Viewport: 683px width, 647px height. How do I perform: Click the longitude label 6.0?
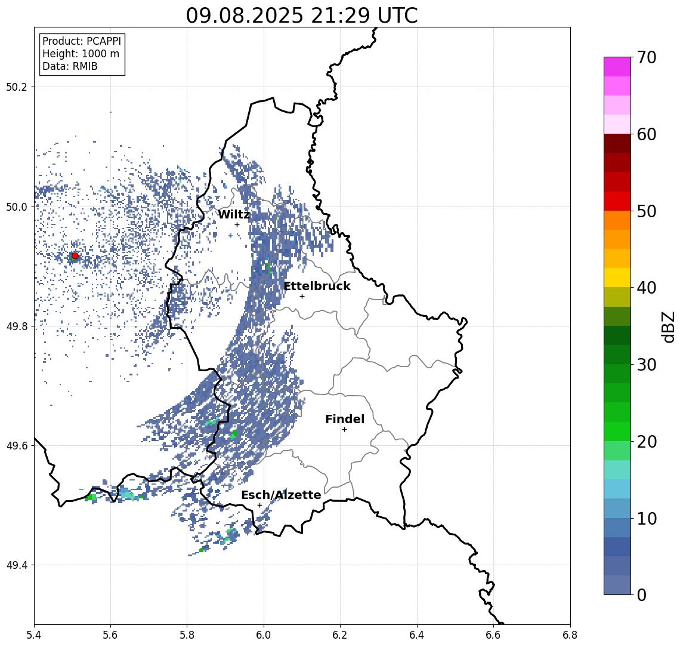pos(264,635)
